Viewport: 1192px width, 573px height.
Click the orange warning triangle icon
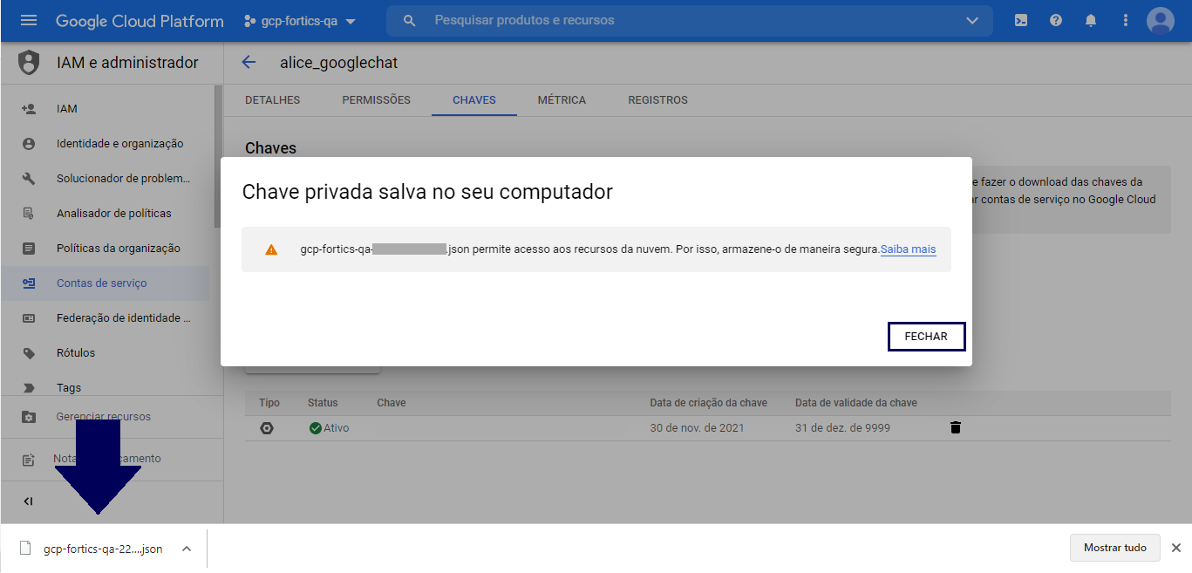click(271, 249)
